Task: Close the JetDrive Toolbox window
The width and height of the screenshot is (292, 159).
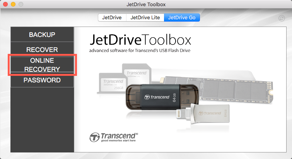Action: click(x=5, y=5)
